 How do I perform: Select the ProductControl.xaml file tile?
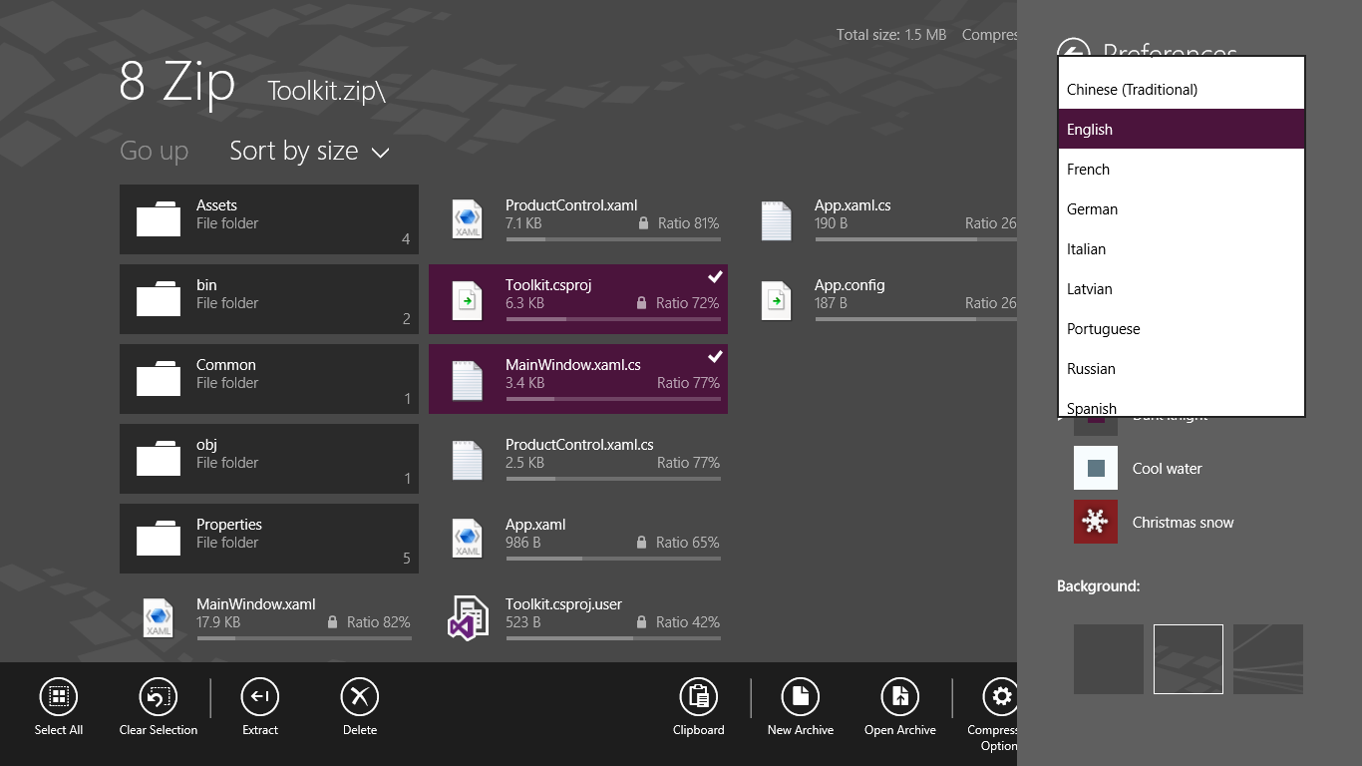pos(578,219)
